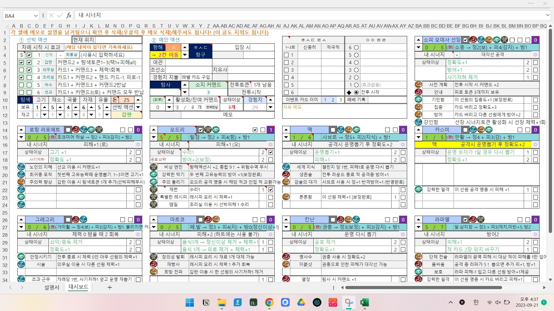Click the 전투시작 button

click(x=251, y=92)
